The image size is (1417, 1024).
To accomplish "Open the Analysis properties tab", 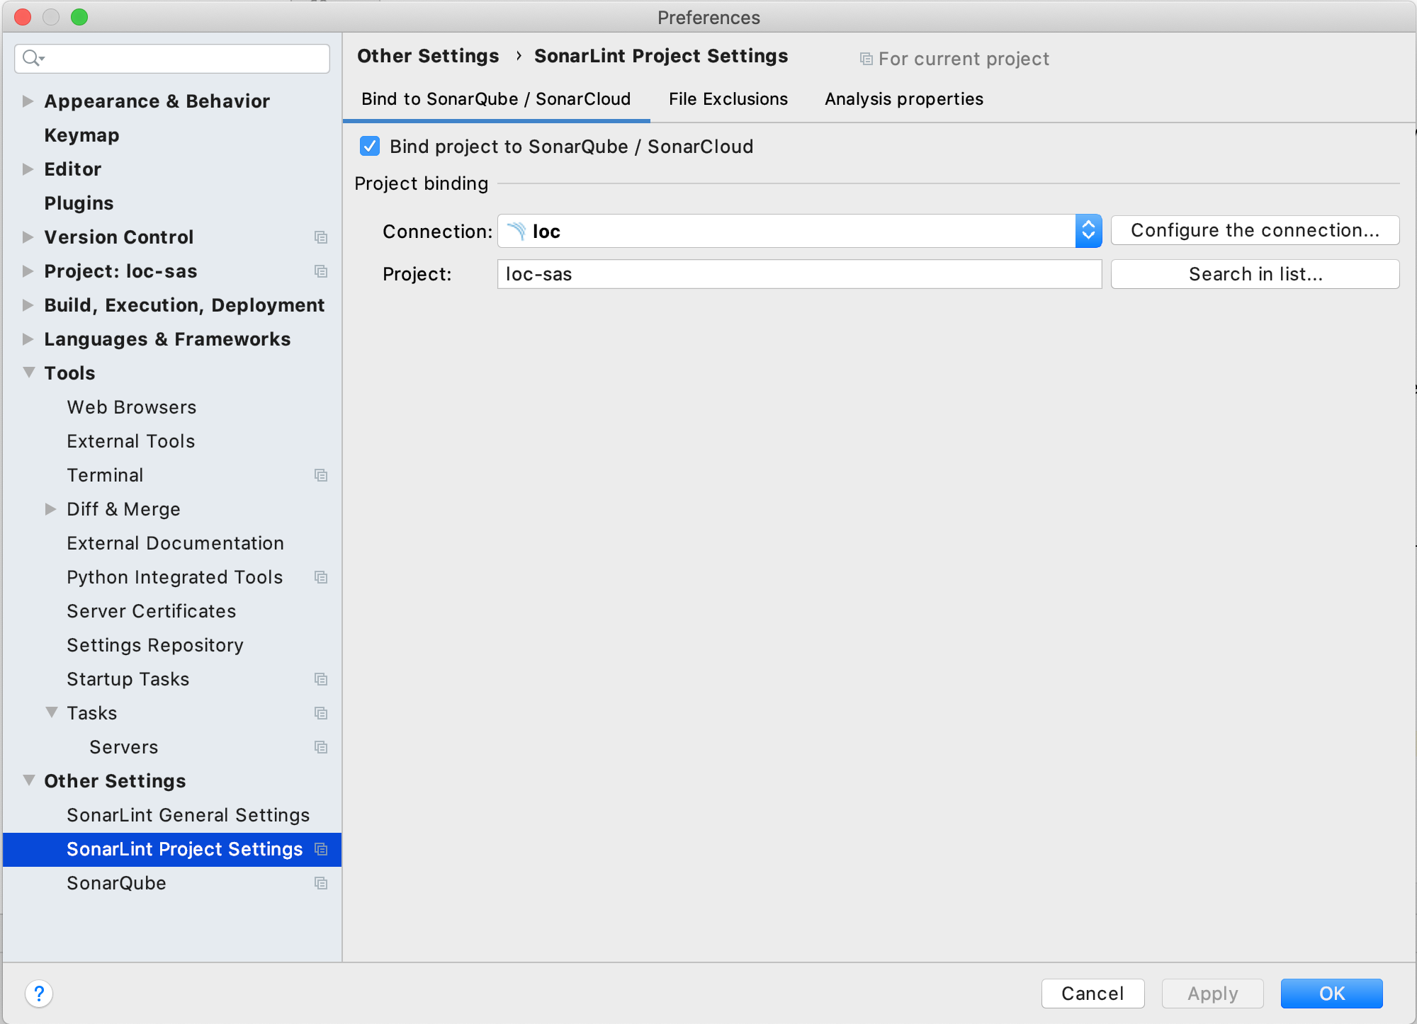I will tap(903, 99).
